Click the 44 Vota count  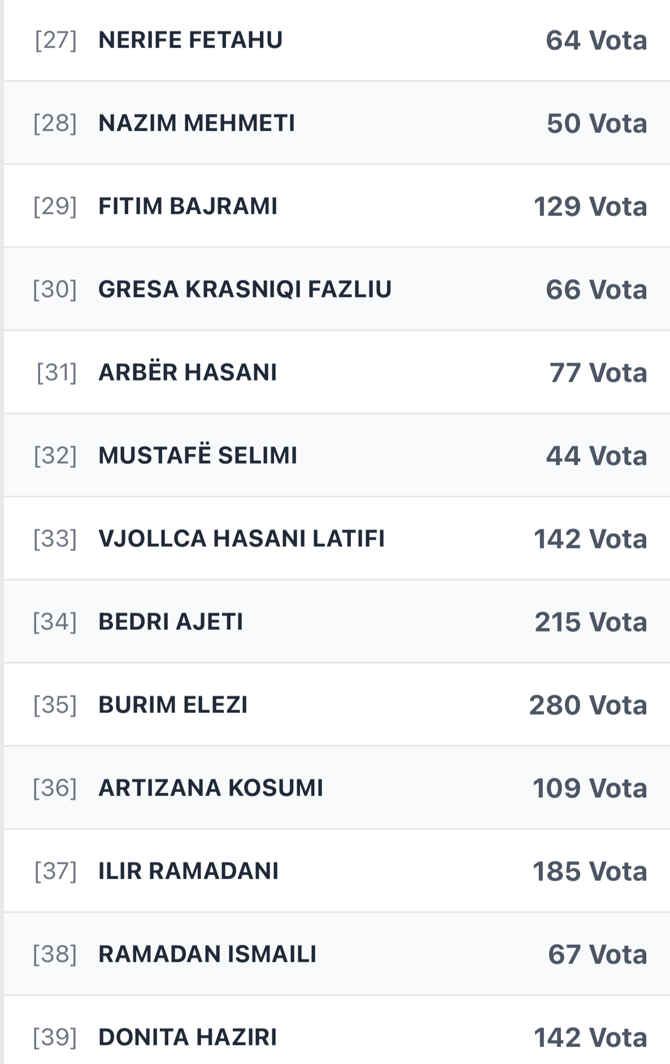596,456
